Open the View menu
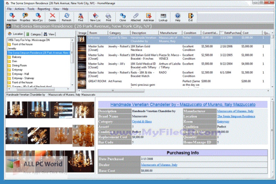This screenshot has width=276, height=184. point(56,9)
